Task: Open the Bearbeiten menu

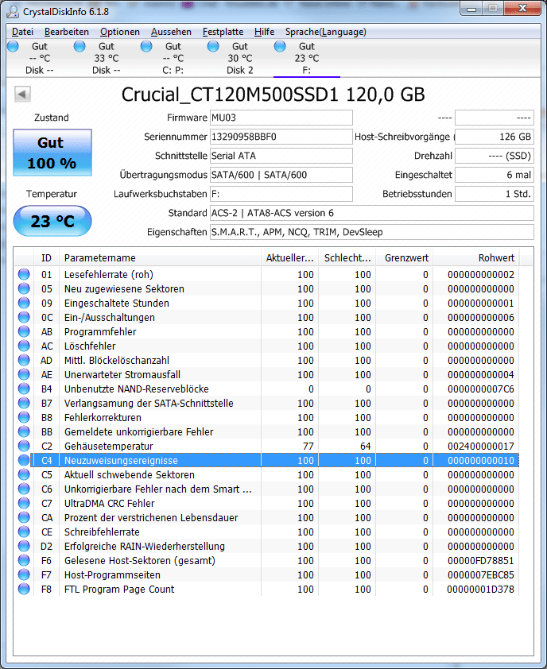Action: 67,32
